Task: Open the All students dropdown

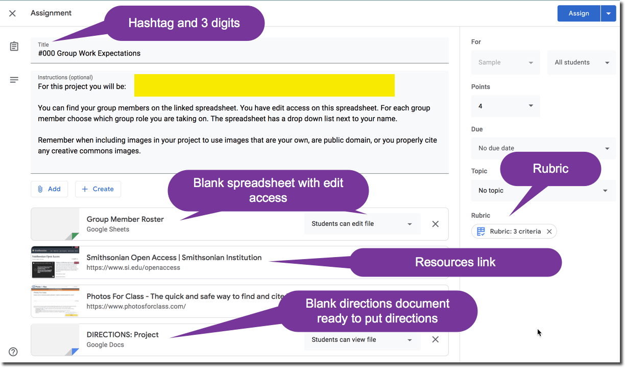Action: point(581,62)
